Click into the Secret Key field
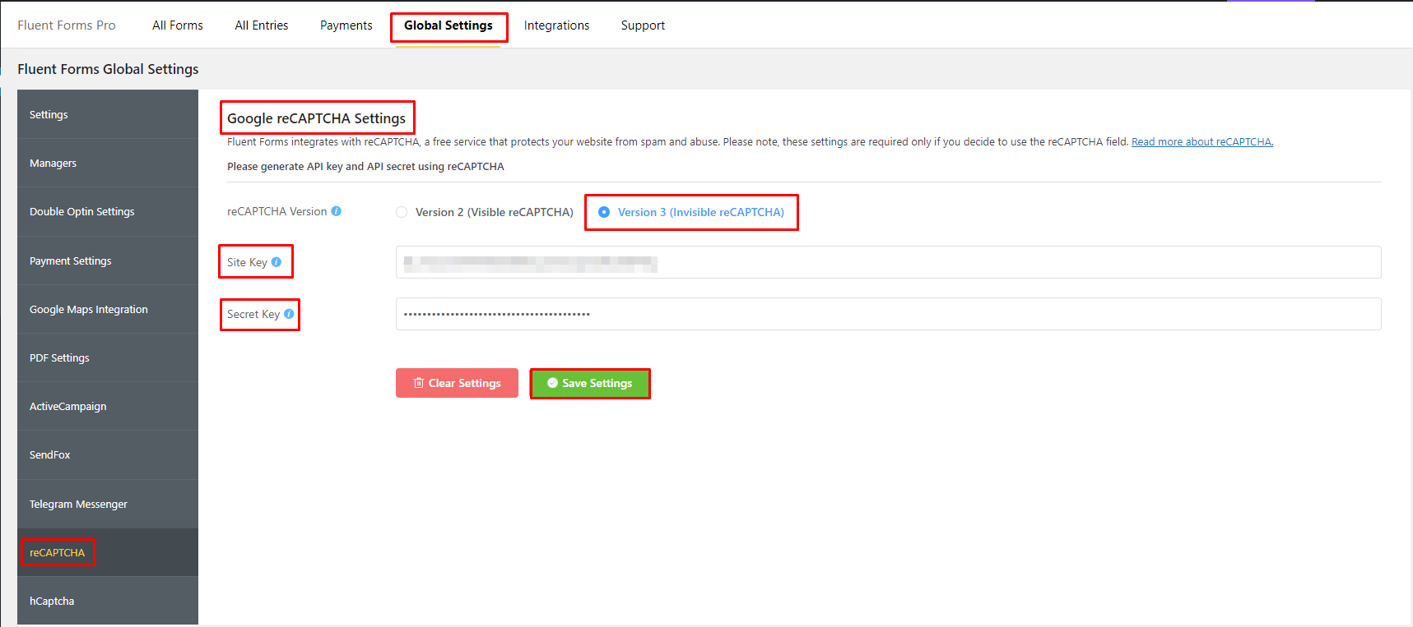The image size is (1413, 627). tap(887, 314)
